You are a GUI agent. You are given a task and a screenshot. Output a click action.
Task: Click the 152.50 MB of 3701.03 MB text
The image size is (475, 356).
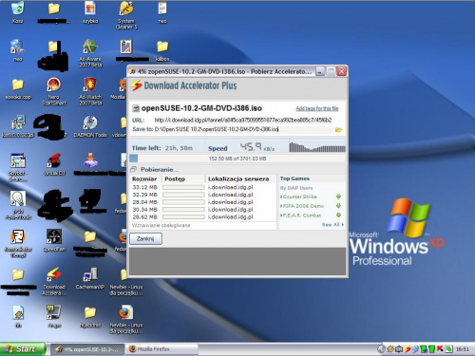[237, 159]
